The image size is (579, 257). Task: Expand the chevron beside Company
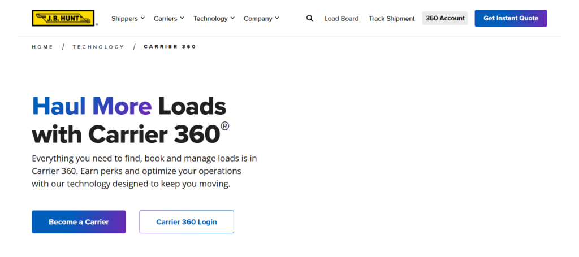277,18
